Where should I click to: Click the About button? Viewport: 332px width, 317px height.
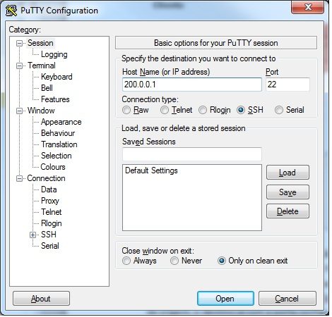click(41, 299)
